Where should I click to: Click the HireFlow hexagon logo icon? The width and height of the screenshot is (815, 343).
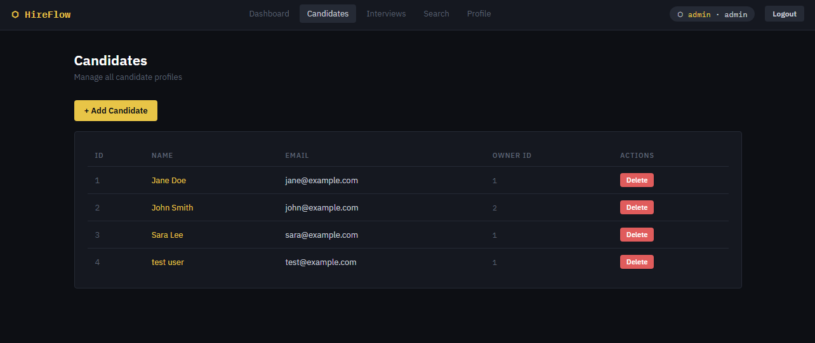(15, 15)
